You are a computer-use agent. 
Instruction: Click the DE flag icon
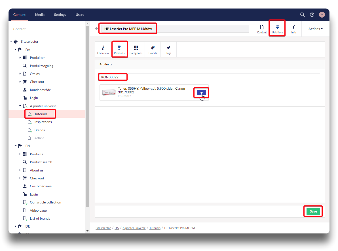point(20,226)
